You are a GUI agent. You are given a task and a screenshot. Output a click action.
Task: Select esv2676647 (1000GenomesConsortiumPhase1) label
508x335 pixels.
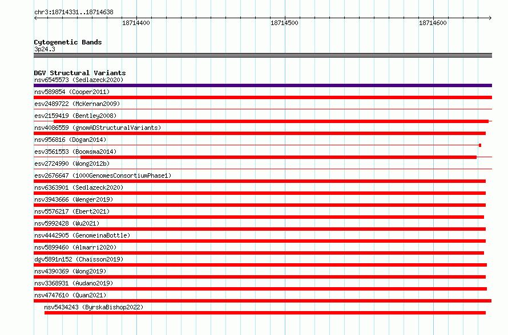tap(103, 175)
